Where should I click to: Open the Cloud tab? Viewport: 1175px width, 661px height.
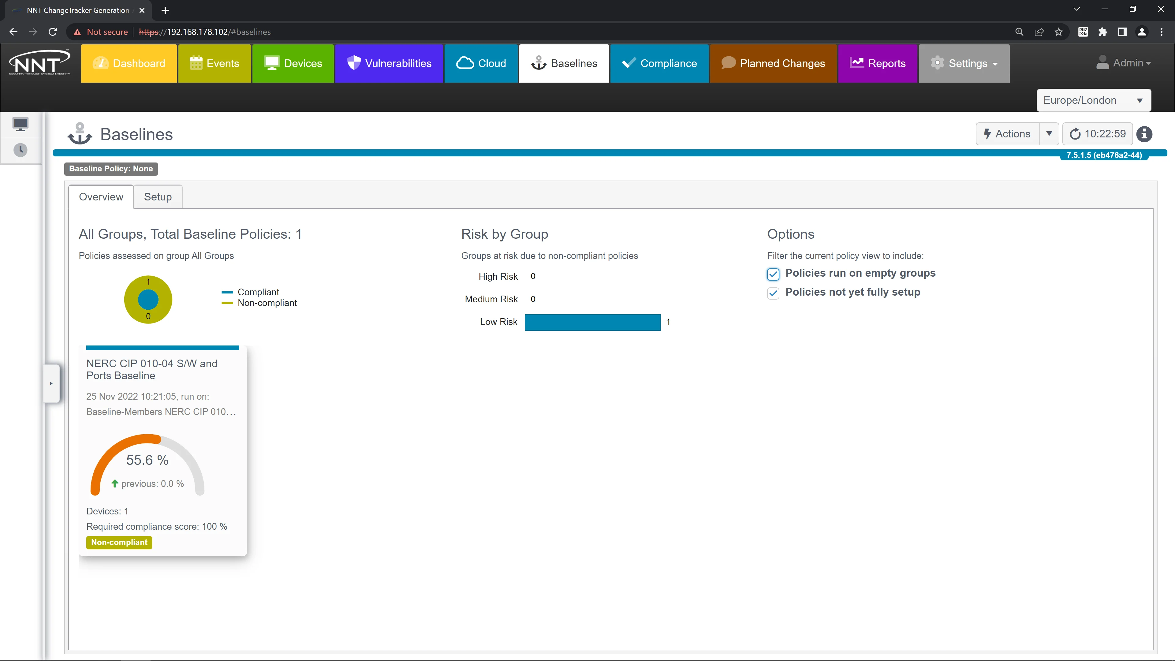[x=481, y=63]
